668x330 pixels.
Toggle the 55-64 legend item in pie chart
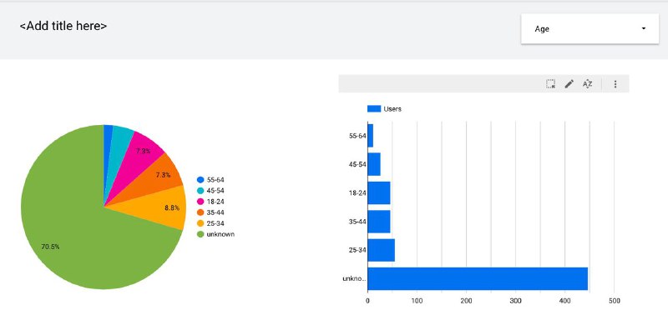210,179
